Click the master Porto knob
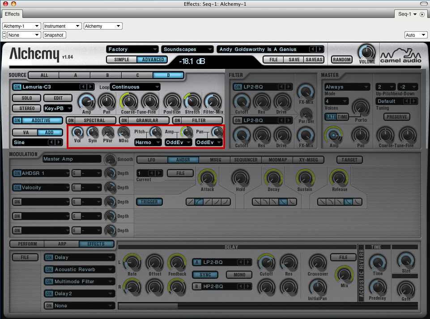Image resolution: width=430 pixels, height=319 pixels. (361, 108)
